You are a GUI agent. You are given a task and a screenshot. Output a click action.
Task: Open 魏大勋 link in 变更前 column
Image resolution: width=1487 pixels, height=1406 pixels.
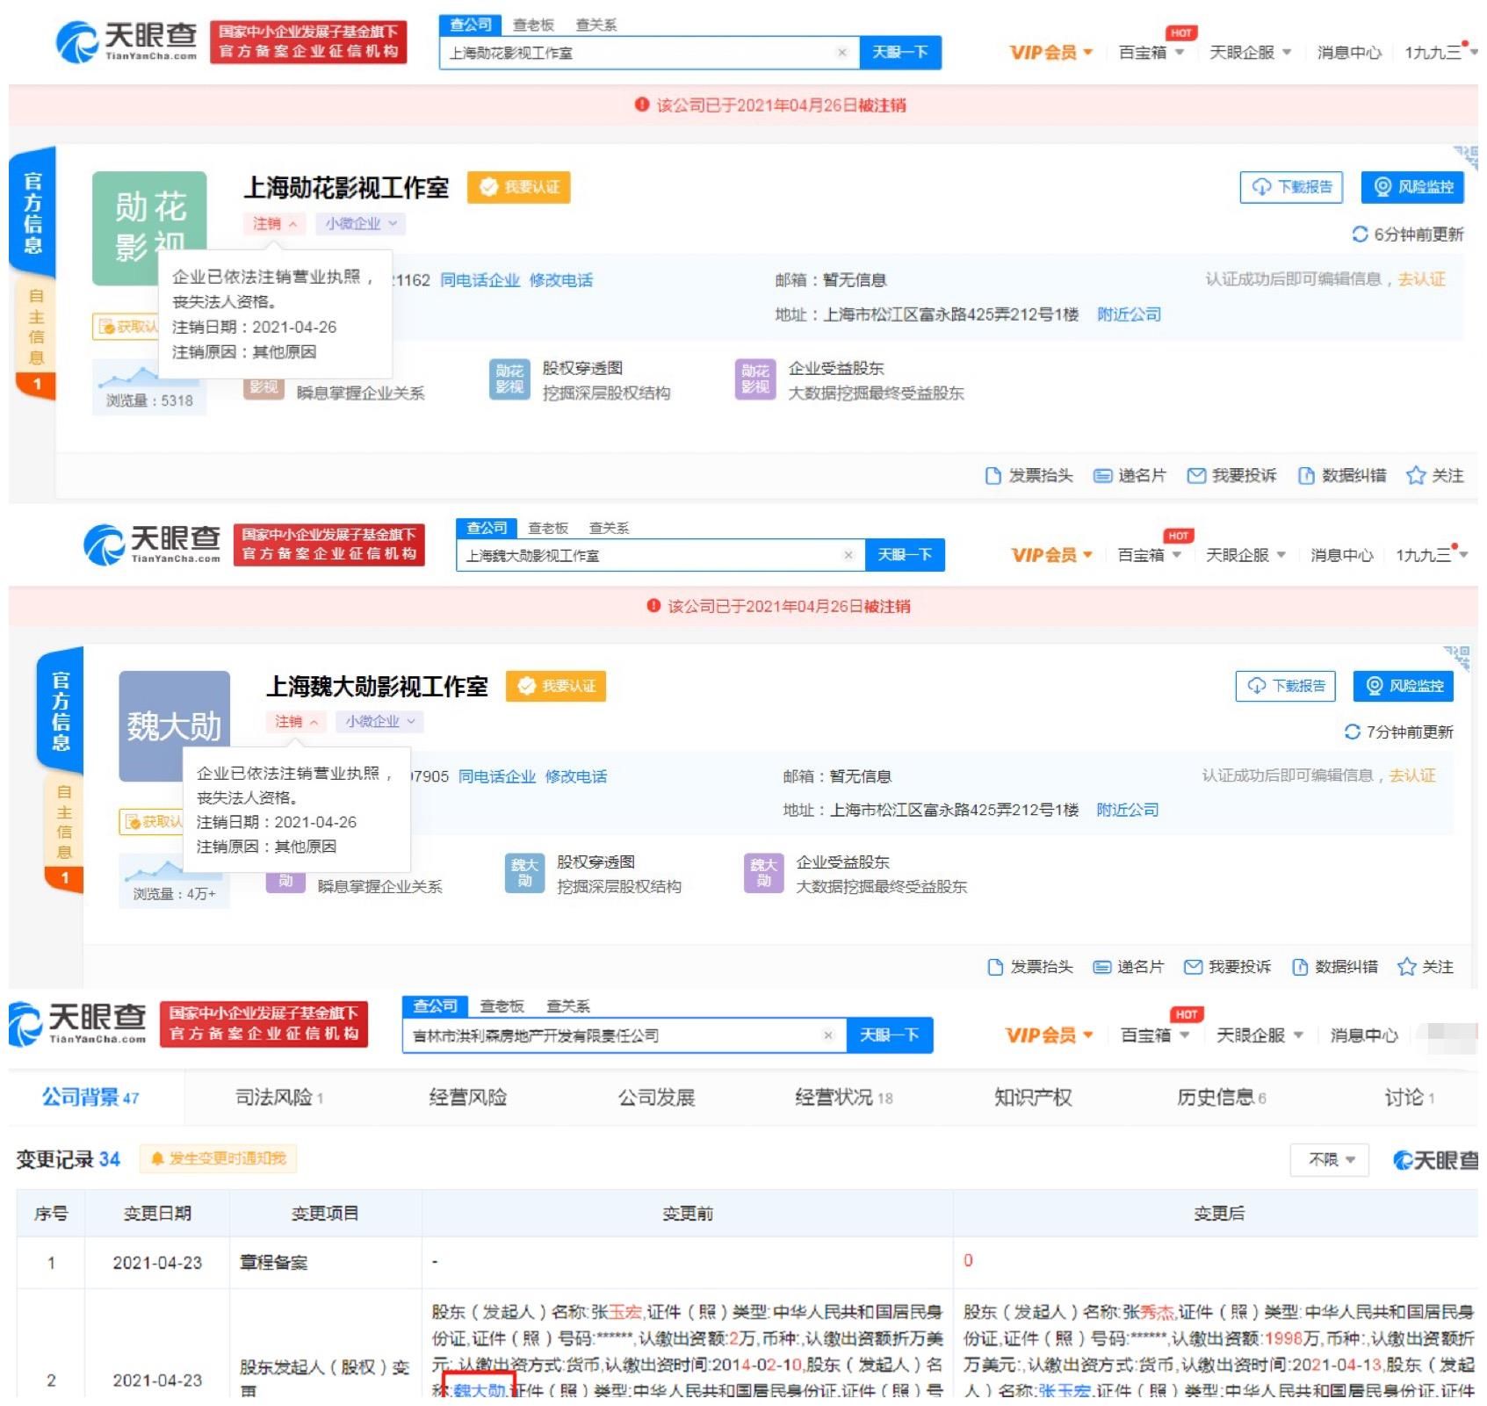480,1391
